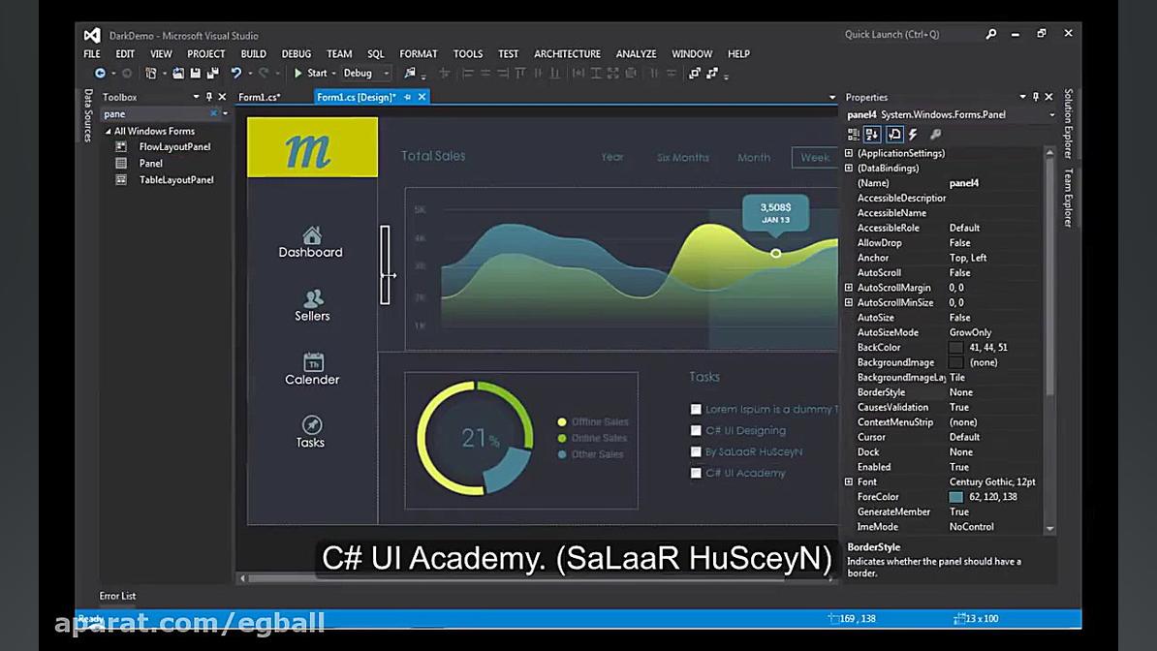1157x651 pixels.
Task: Select the BorderStyle property row
Action: pyautogui.click(x=943, y=392)
